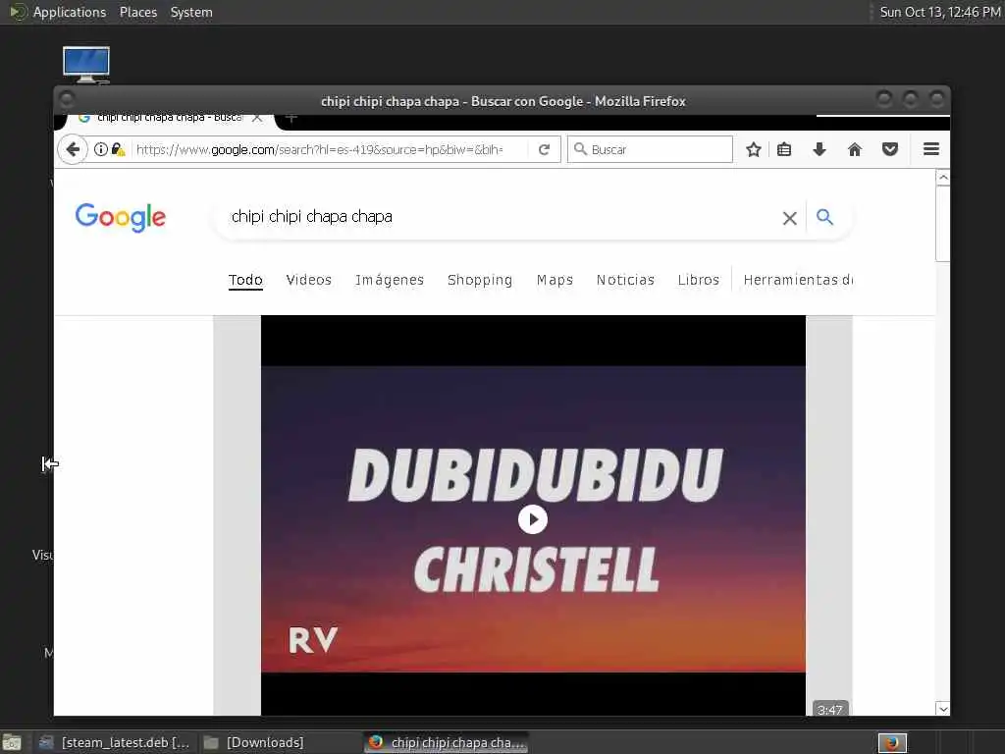Open the Firefox hamburger menu

tap(931, 149)
